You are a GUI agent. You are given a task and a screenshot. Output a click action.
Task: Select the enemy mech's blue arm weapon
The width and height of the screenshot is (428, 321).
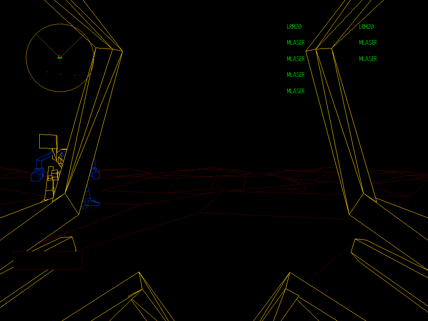tap(37, 176)
